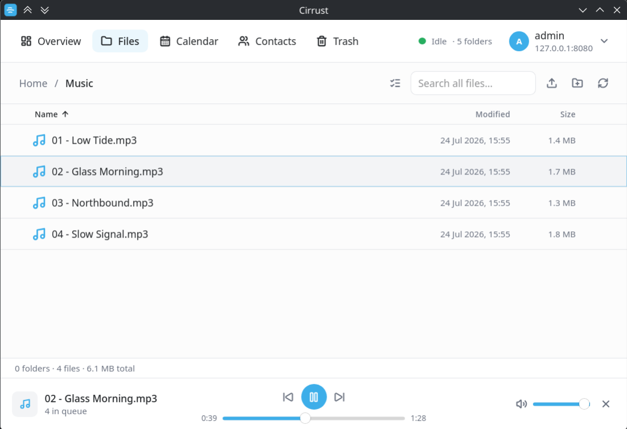Click the 5 folders sync label
Image resolution: width=627 pixels, height=429 pixels.
pyautogui.click(x=475, y=41)
